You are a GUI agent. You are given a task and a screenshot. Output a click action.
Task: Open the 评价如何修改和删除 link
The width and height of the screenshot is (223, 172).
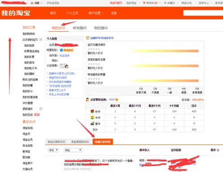click(x=60, y=82)
